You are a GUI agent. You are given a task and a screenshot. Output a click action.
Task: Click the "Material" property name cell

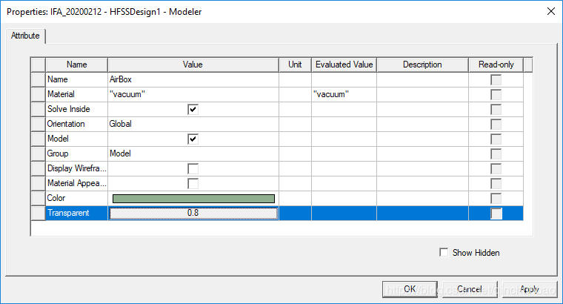(76, 94)
